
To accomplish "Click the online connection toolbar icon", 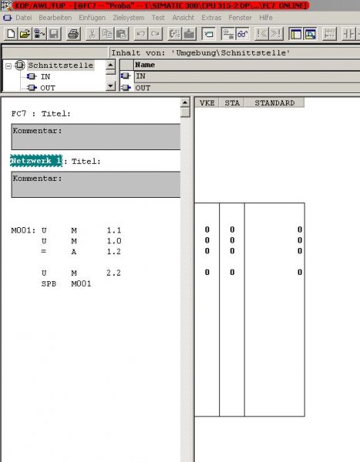I will coord(228,34).
